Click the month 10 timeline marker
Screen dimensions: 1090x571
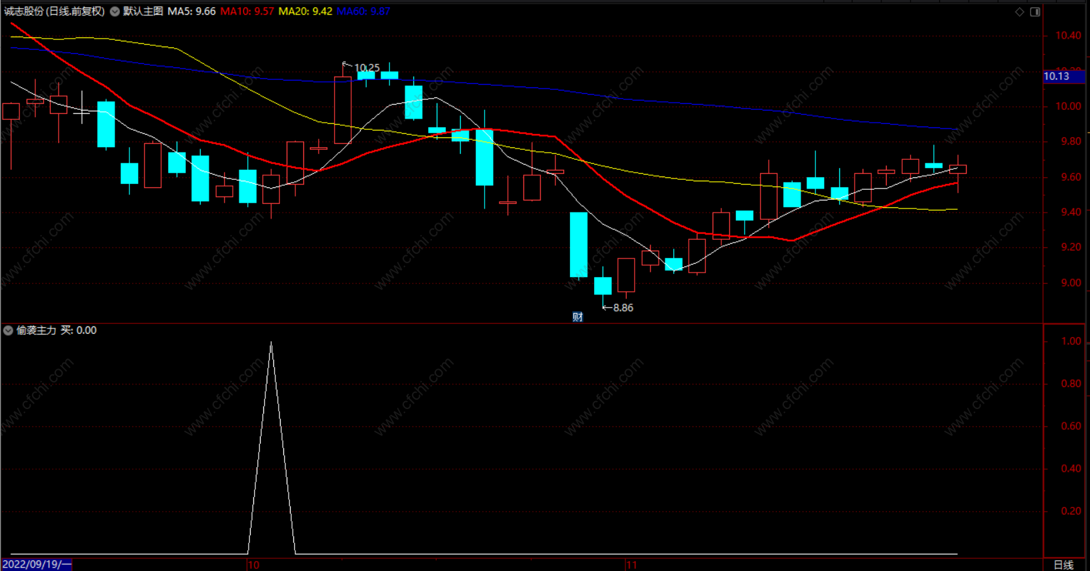click(253, 565)
